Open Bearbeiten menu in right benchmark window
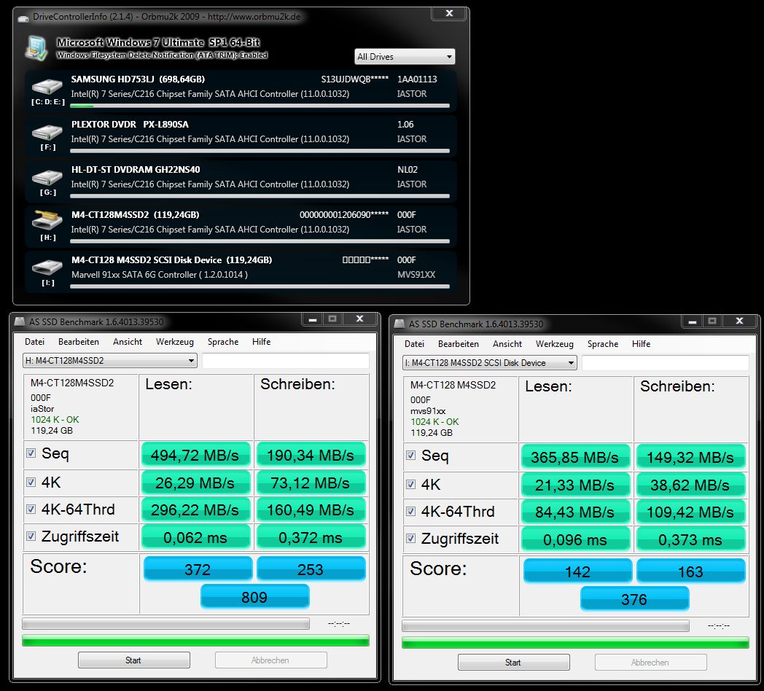Image resolution: width=764 pixels, height=691 pixels. 458,343
